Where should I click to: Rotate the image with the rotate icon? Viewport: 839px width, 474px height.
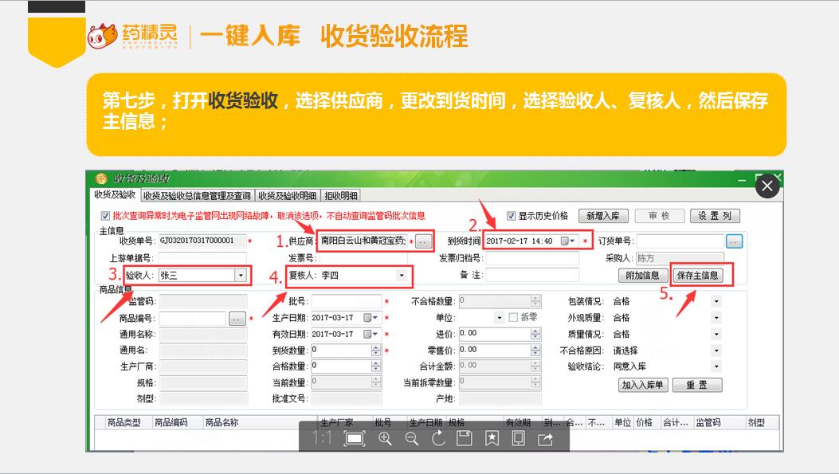[x=438, y=438]
